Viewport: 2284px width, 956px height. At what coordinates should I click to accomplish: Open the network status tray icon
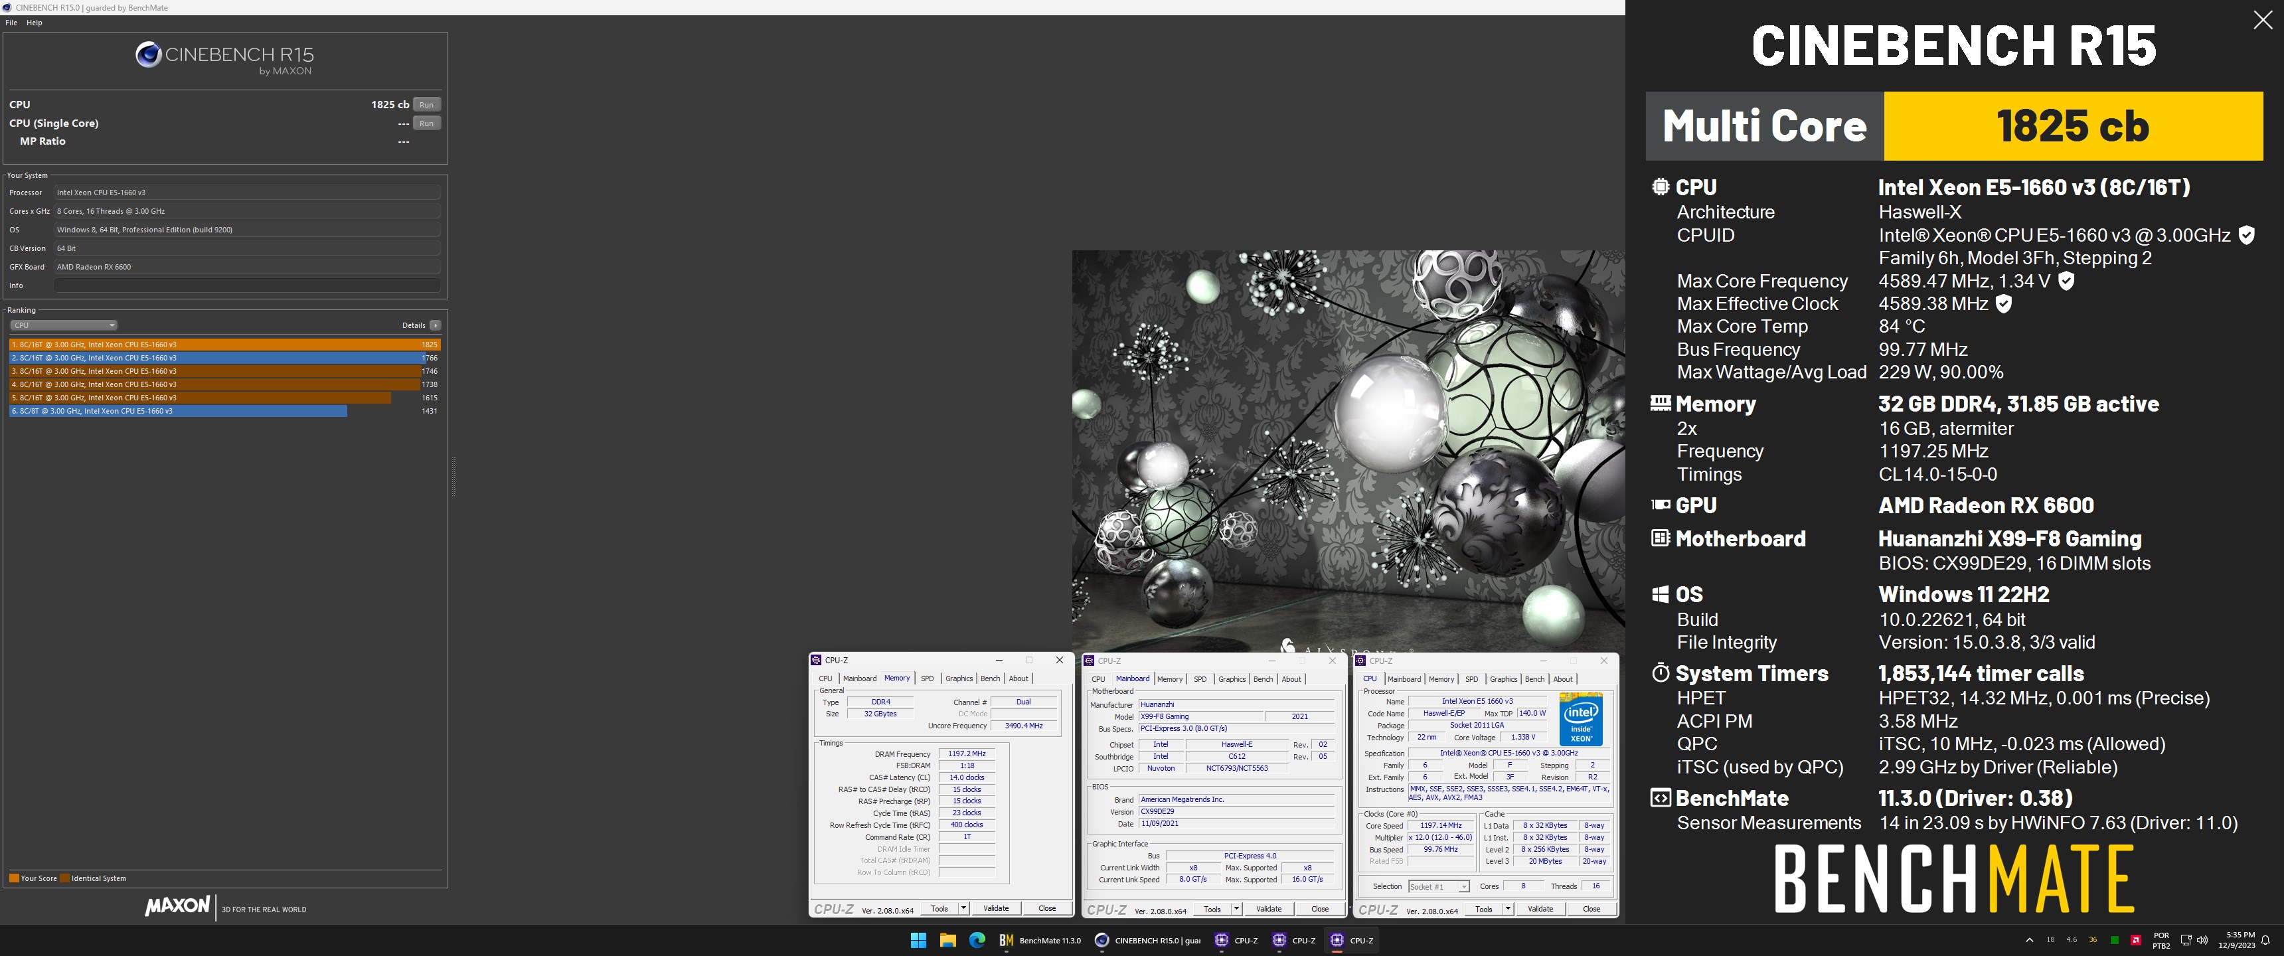(2186, 940)
